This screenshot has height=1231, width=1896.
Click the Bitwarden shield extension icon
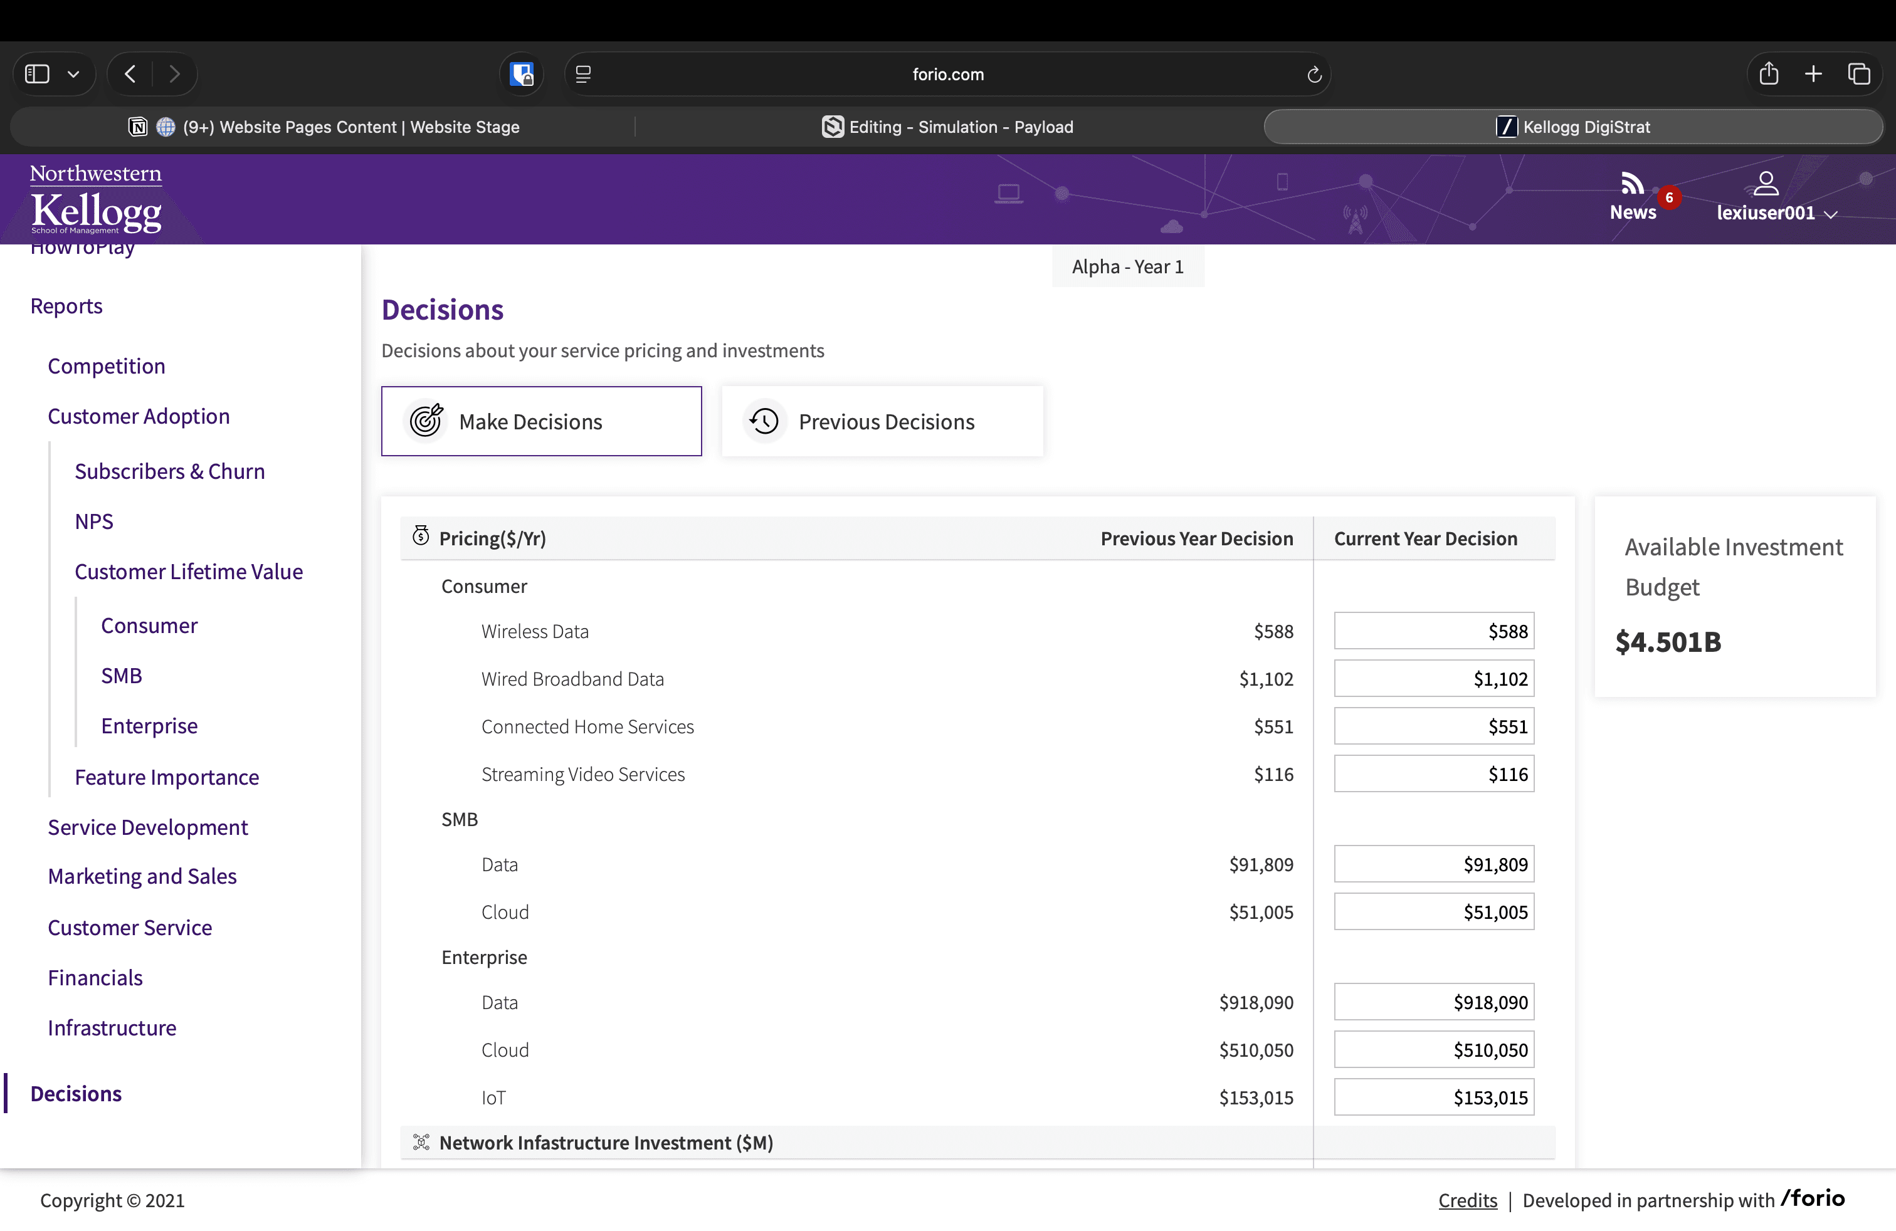click(x=522, y=74)
